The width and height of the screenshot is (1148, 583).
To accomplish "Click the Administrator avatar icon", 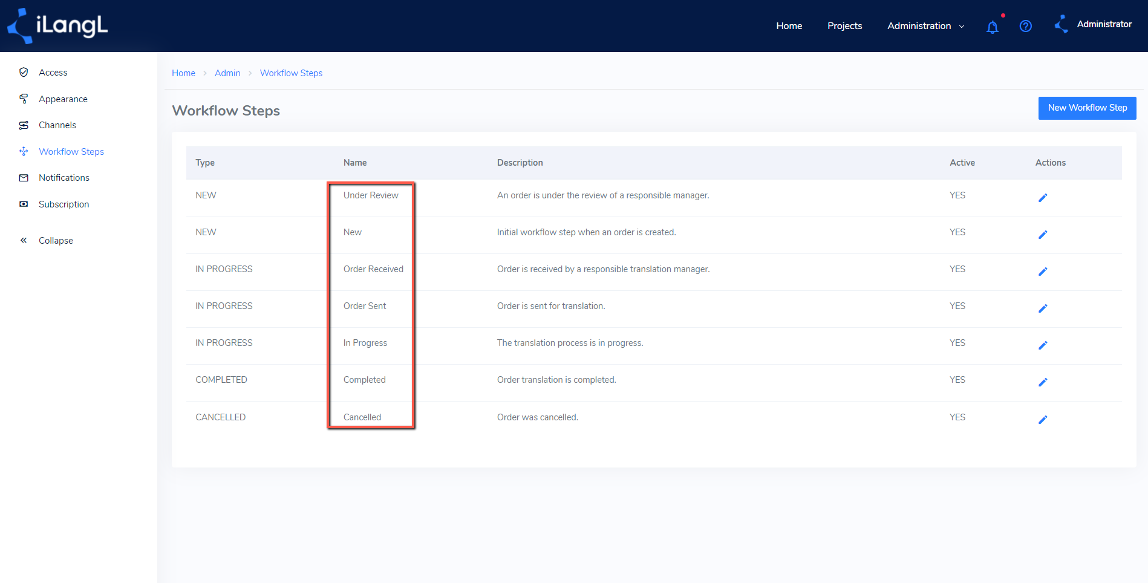I will [x=1062, y=24].
